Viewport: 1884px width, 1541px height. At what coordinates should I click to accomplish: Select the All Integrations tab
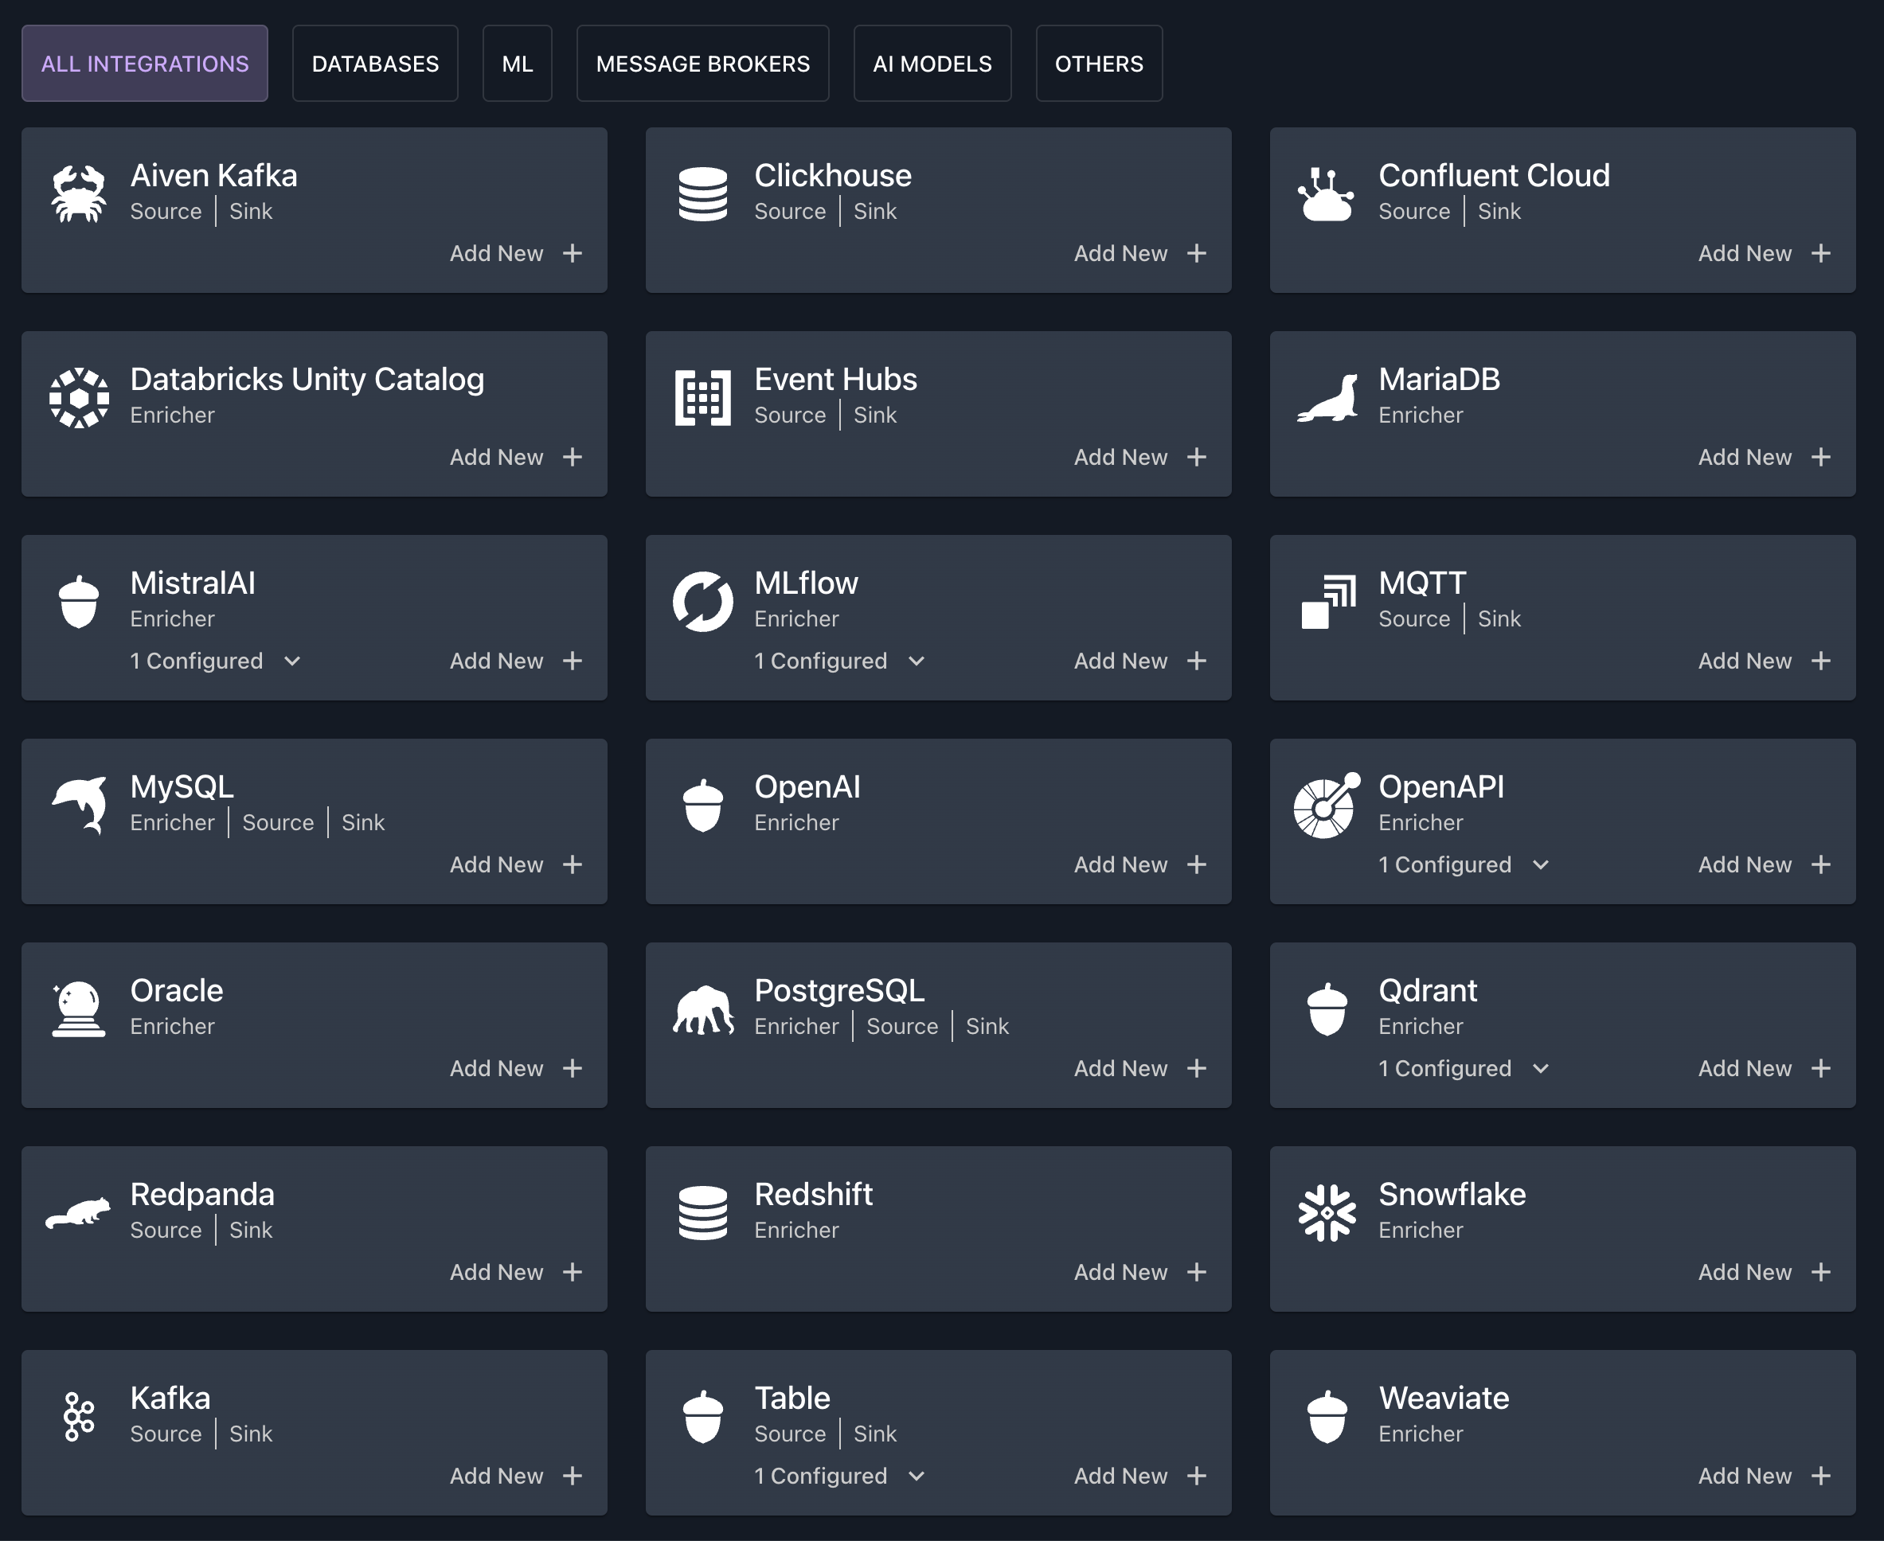pos(145,64)
